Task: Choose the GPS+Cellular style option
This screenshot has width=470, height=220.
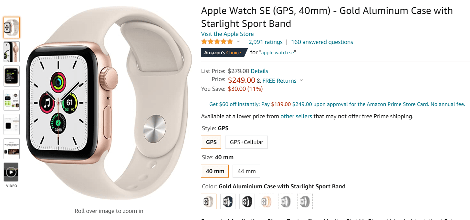Action: click(246, 142)
